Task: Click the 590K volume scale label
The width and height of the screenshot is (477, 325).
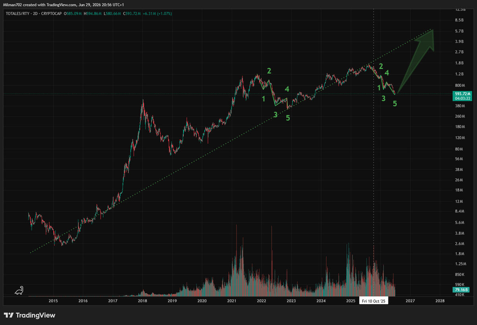Action: pos(459,285)
